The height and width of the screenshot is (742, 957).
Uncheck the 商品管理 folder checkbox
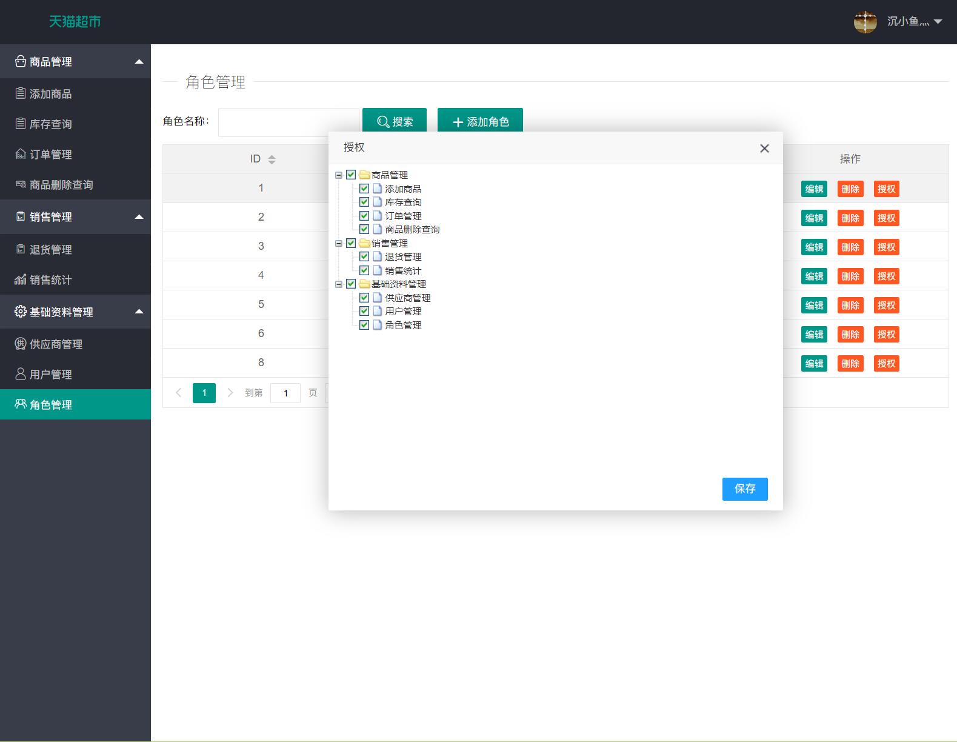point(351,175)
